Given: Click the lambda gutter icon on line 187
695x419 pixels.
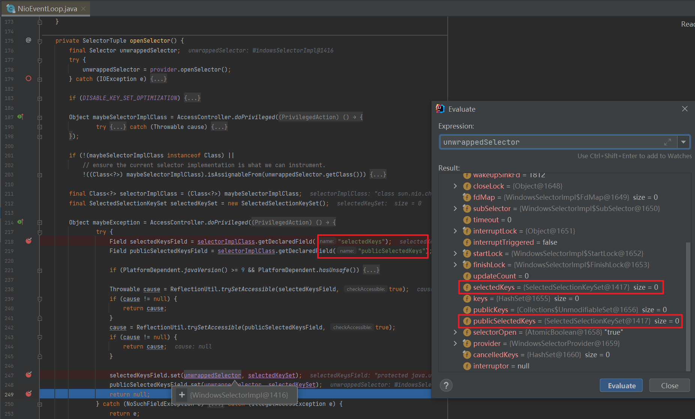Looking at the screenshot, I should pos(21,117).
